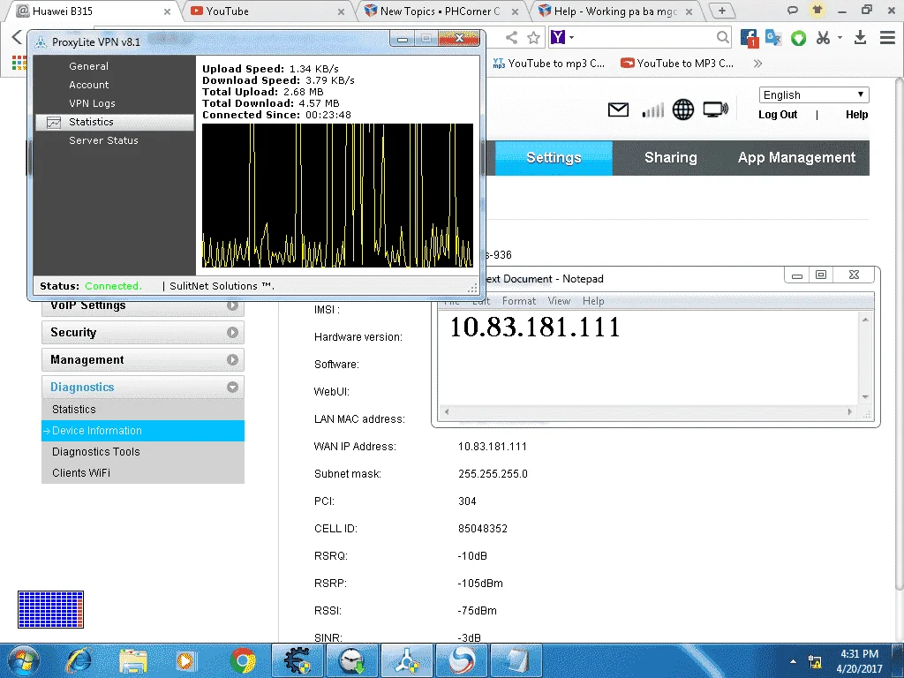Click the signal strength bars icon
Viewport: 904px width, 678px height.
[652, 109]
